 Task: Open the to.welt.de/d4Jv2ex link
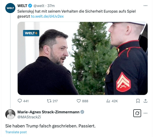coord(47,16)
